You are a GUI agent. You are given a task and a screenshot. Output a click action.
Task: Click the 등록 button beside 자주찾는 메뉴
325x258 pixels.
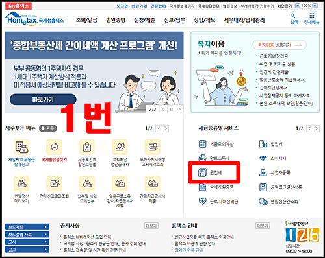click(48, 128)
